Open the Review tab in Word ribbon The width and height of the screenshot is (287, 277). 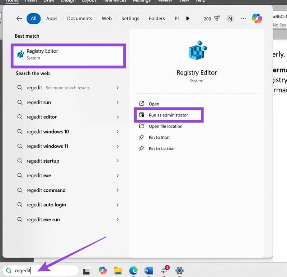point(165,1)
